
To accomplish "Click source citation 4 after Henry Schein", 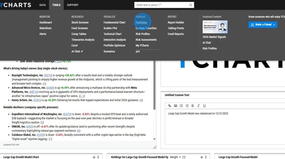I will [x=141, y=100].
